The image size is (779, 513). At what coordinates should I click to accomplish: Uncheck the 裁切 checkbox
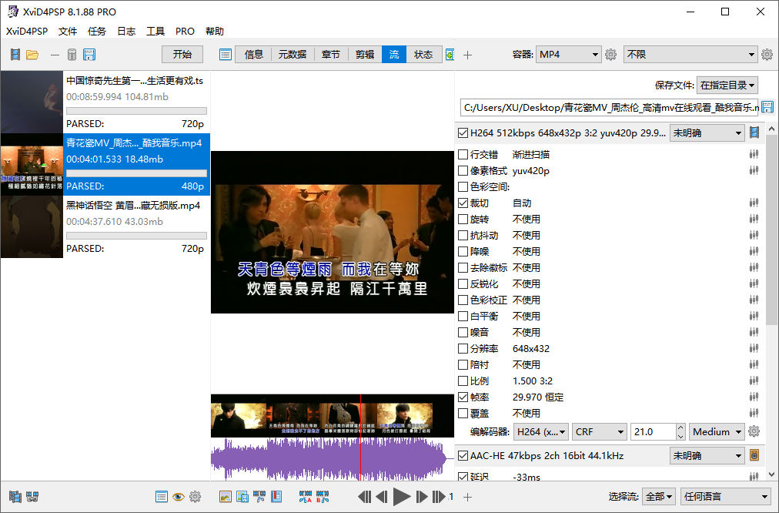pos(463,203)
